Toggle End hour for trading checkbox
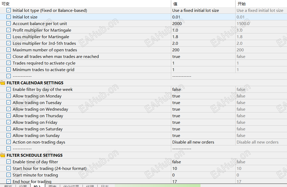The width and height of the screenshot is (287, 187). 9,181
